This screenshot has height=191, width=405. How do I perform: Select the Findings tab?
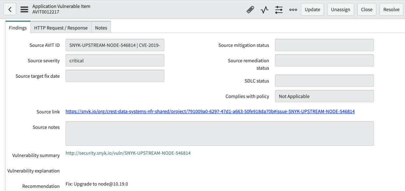(18, 28)
